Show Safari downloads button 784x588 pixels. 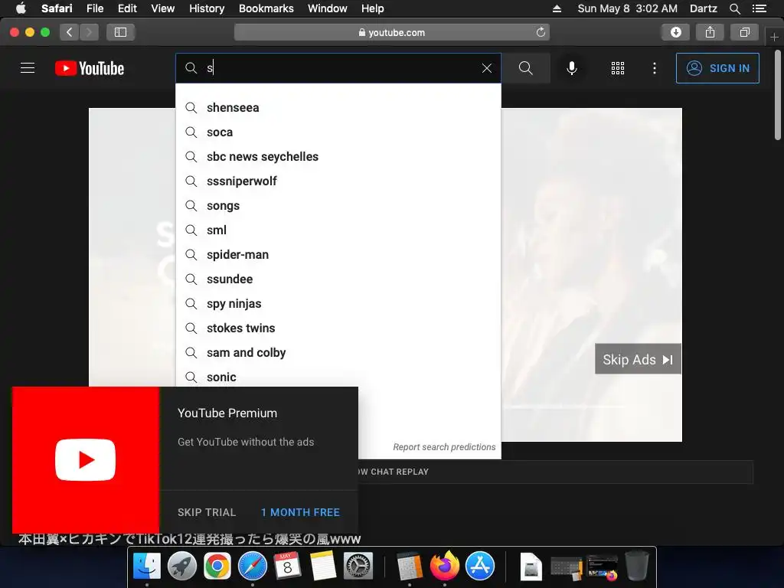(x=675, y=32)
